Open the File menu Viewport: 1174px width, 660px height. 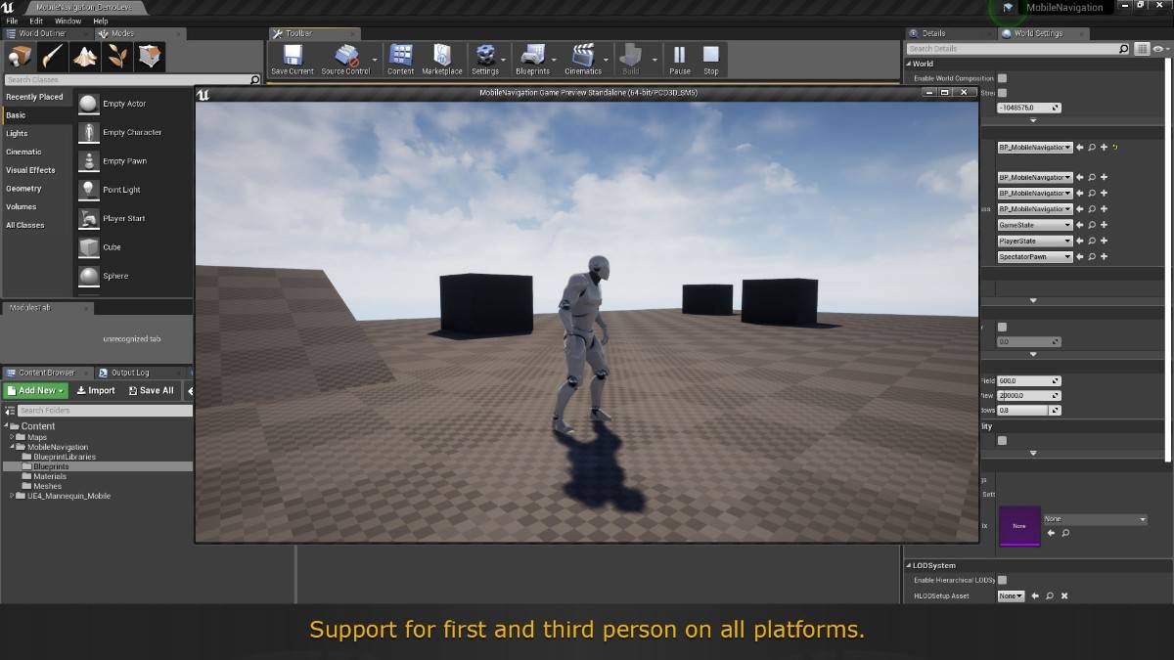click(x=12, y=21)
